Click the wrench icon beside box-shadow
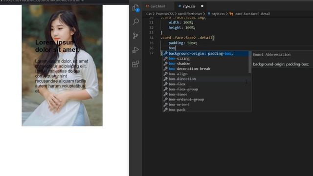This screenshot has height=176, width=313. coord(165,64)
